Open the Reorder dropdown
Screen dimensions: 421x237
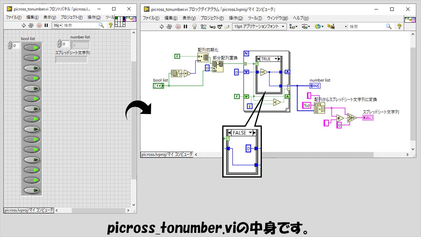click(x=319, y=26)
